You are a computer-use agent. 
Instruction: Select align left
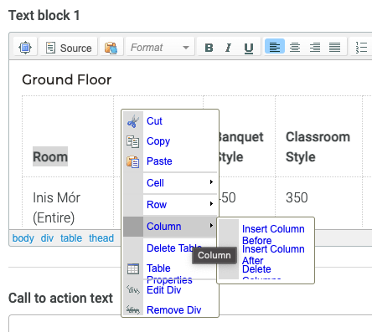tap(275, 47)
